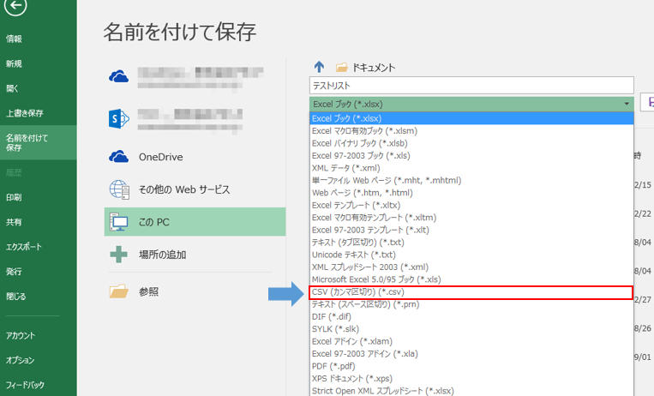Select Excel テンプレート (*.xltx) option
654x396 pixels.
click(471, 205)
